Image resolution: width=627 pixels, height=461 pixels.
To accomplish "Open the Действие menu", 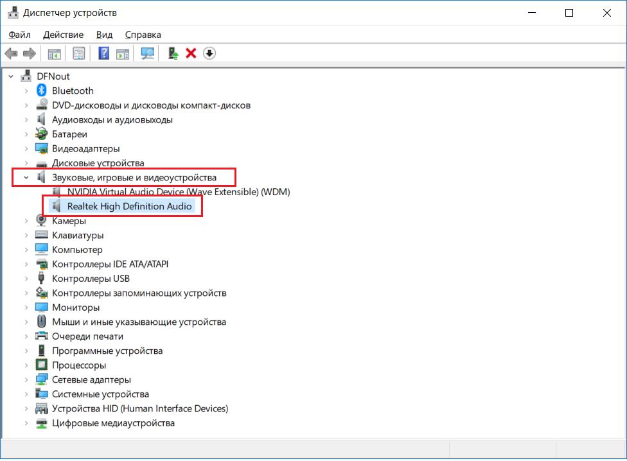I will coord(63,35).
